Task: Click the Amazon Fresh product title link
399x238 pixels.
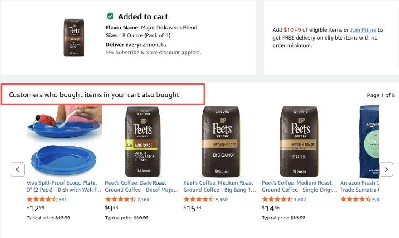Action: point(359,186)
